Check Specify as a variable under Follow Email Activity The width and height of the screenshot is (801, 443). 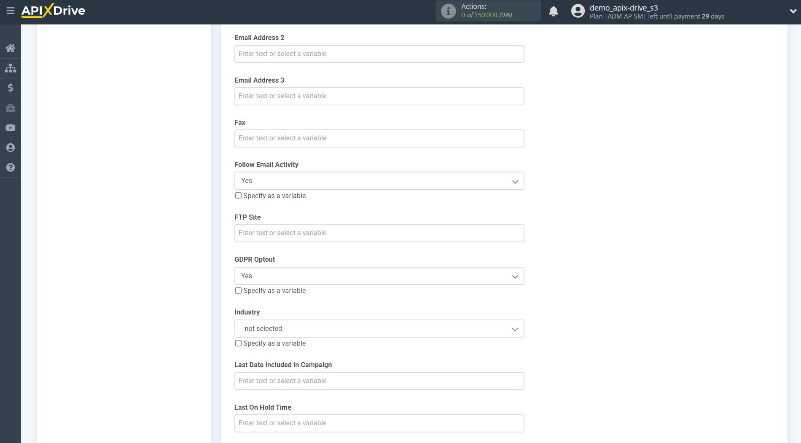tap(238, 196)
